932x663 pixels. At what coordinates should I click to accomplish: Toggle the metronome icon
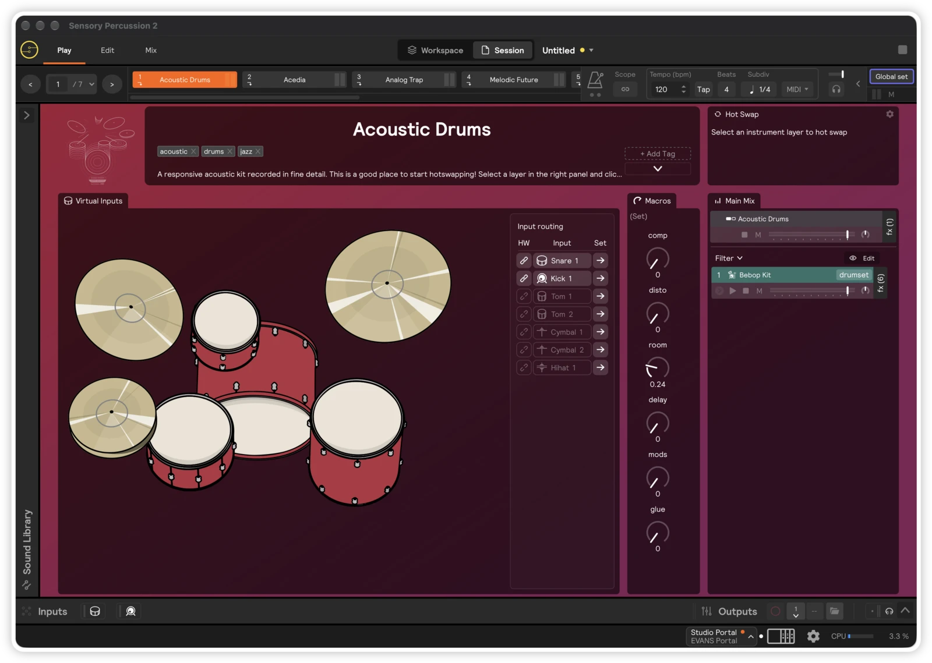click(x=595, y=80)
